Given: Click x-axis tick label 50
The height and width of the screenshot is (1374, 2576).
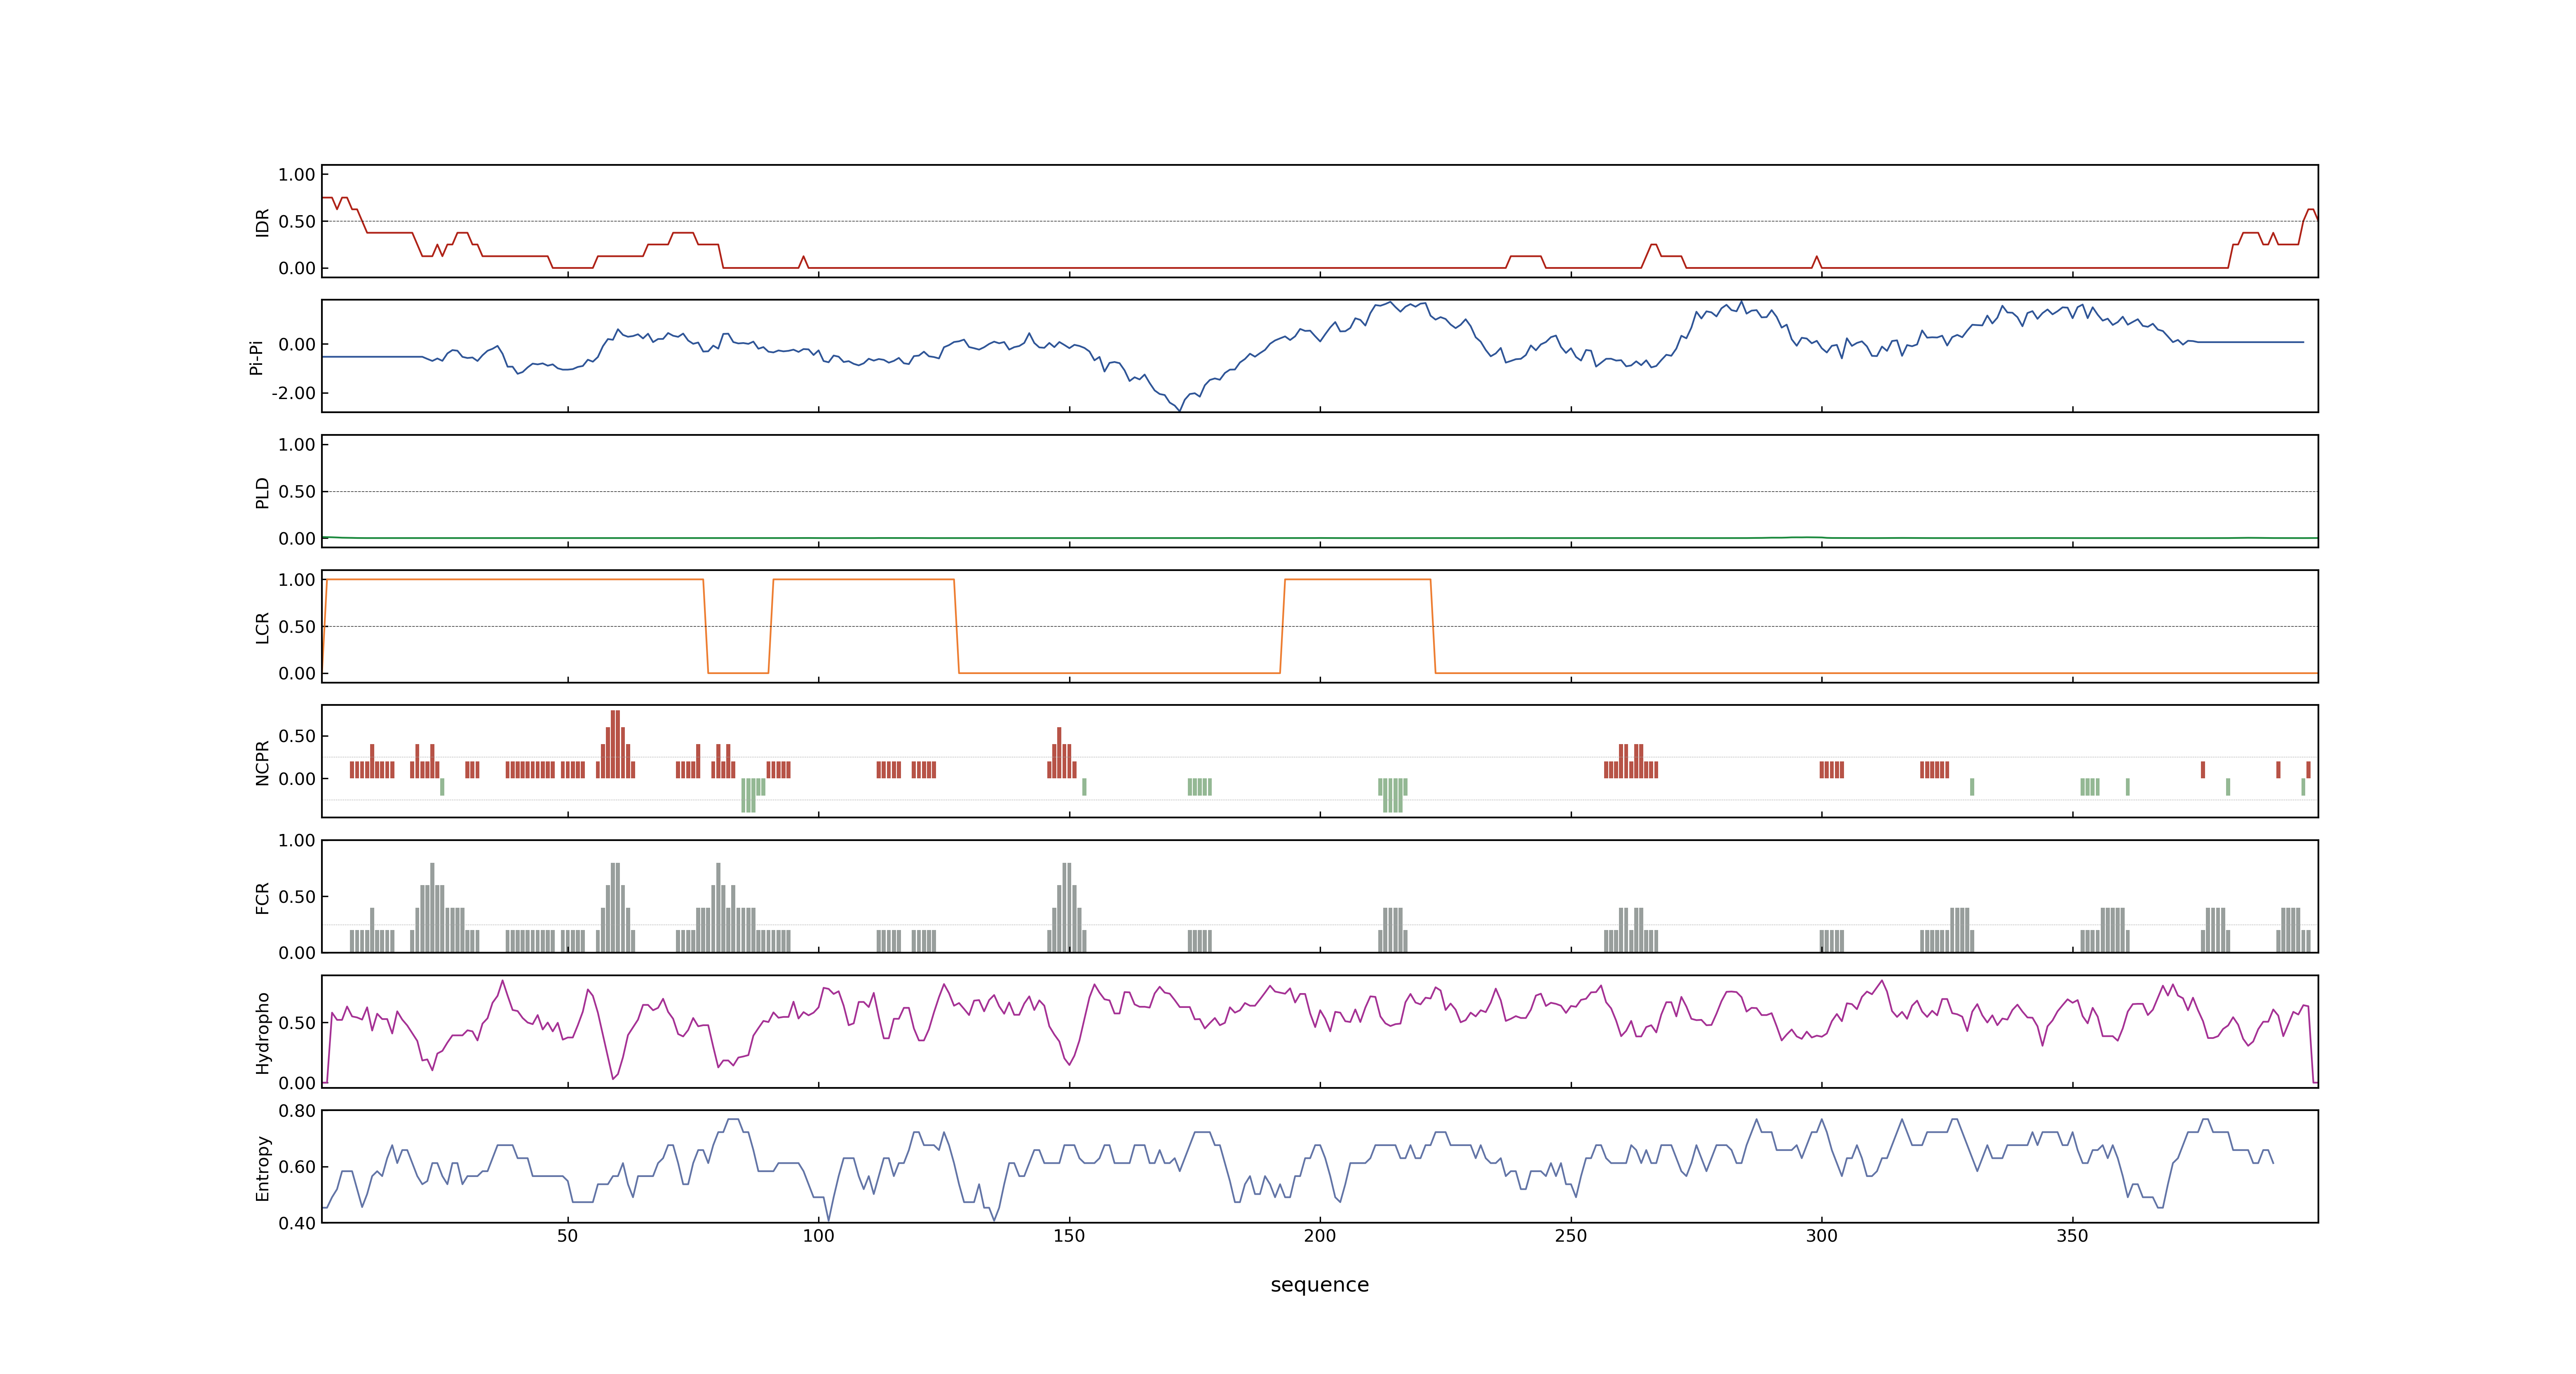Looking at the screenshot, I should coord(568,1236).
